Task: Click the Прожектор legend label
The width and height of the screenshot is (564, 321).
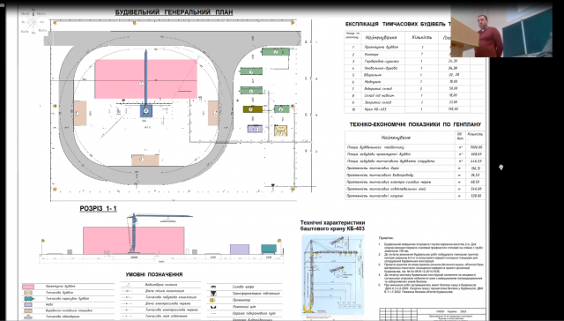Action: click(x=241, y=300)
